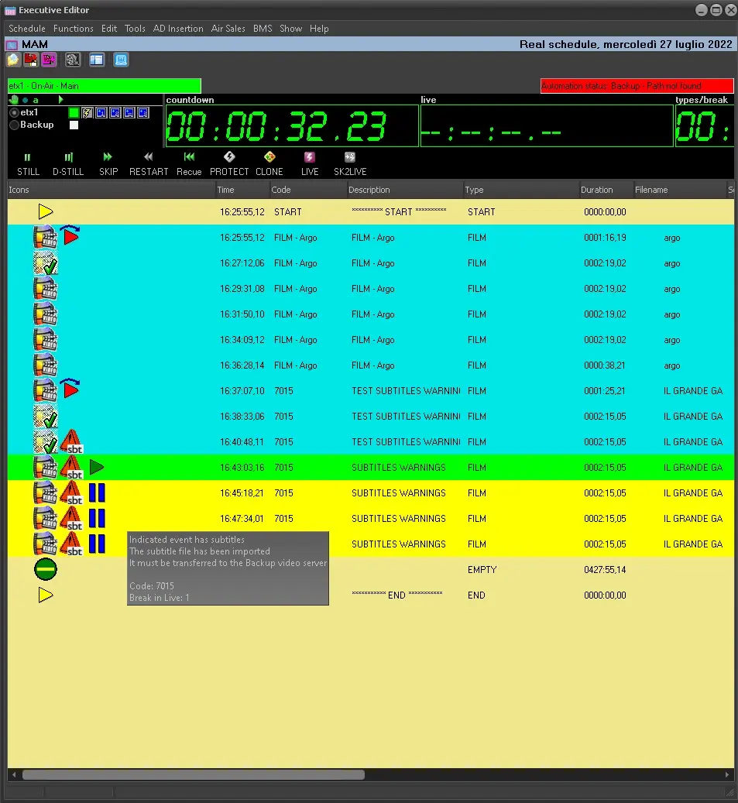The width and height of the screenshot is (738, 803).
Task: Click the CLONE icon
Action: (269, 157)
